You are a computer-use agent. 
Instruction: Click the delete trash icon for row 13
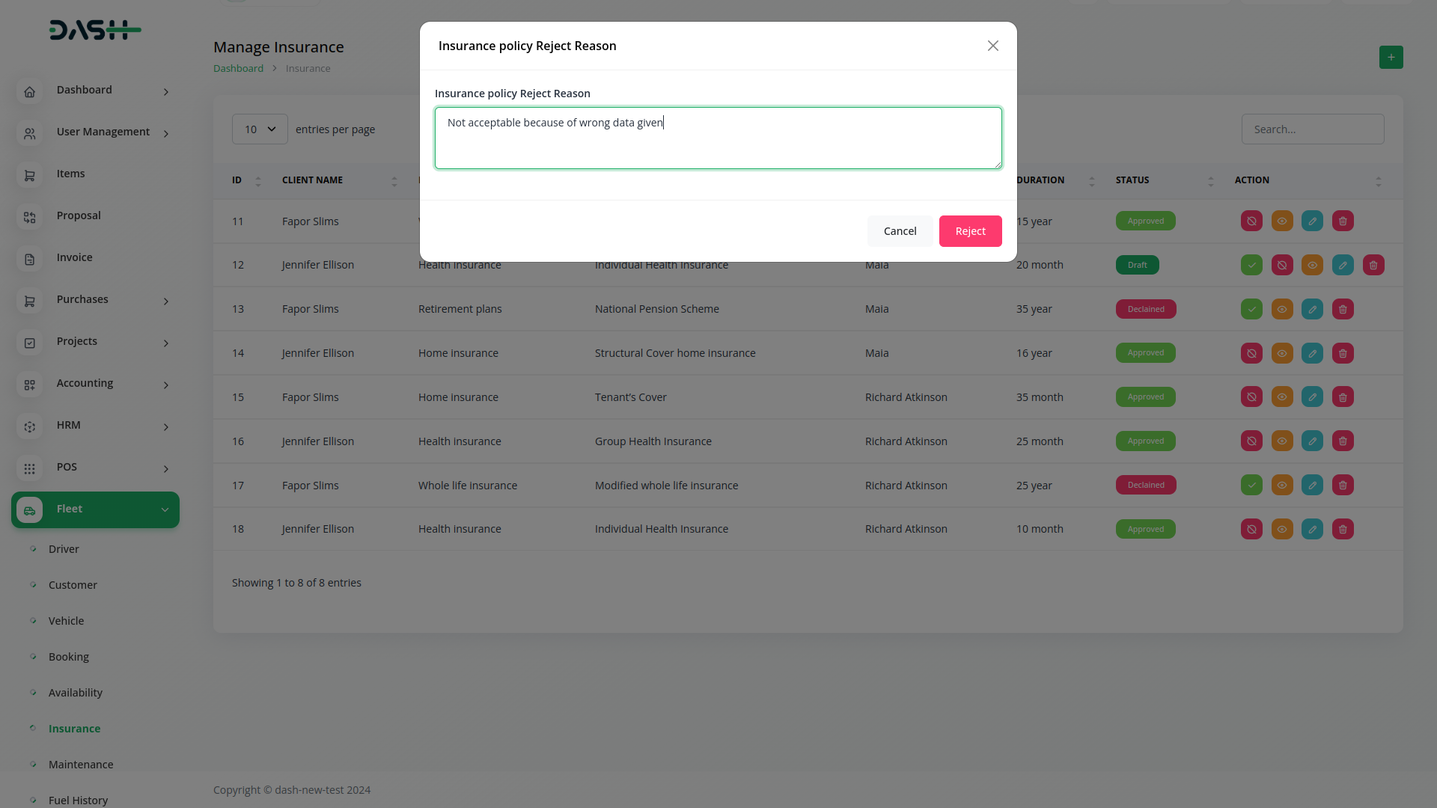(x=1343, y=310)
